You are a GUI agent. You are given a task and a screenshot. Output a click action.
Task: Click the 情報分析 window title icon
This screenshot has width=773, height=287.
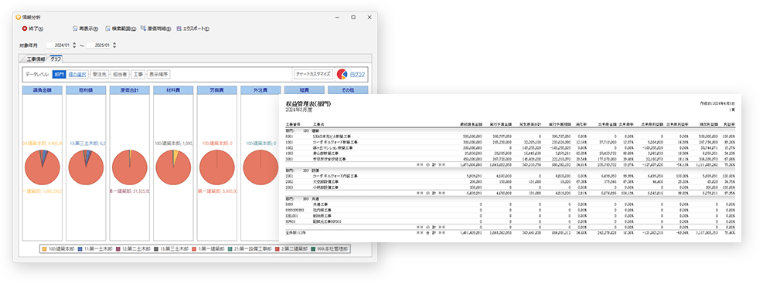click(x=19, y=17)
